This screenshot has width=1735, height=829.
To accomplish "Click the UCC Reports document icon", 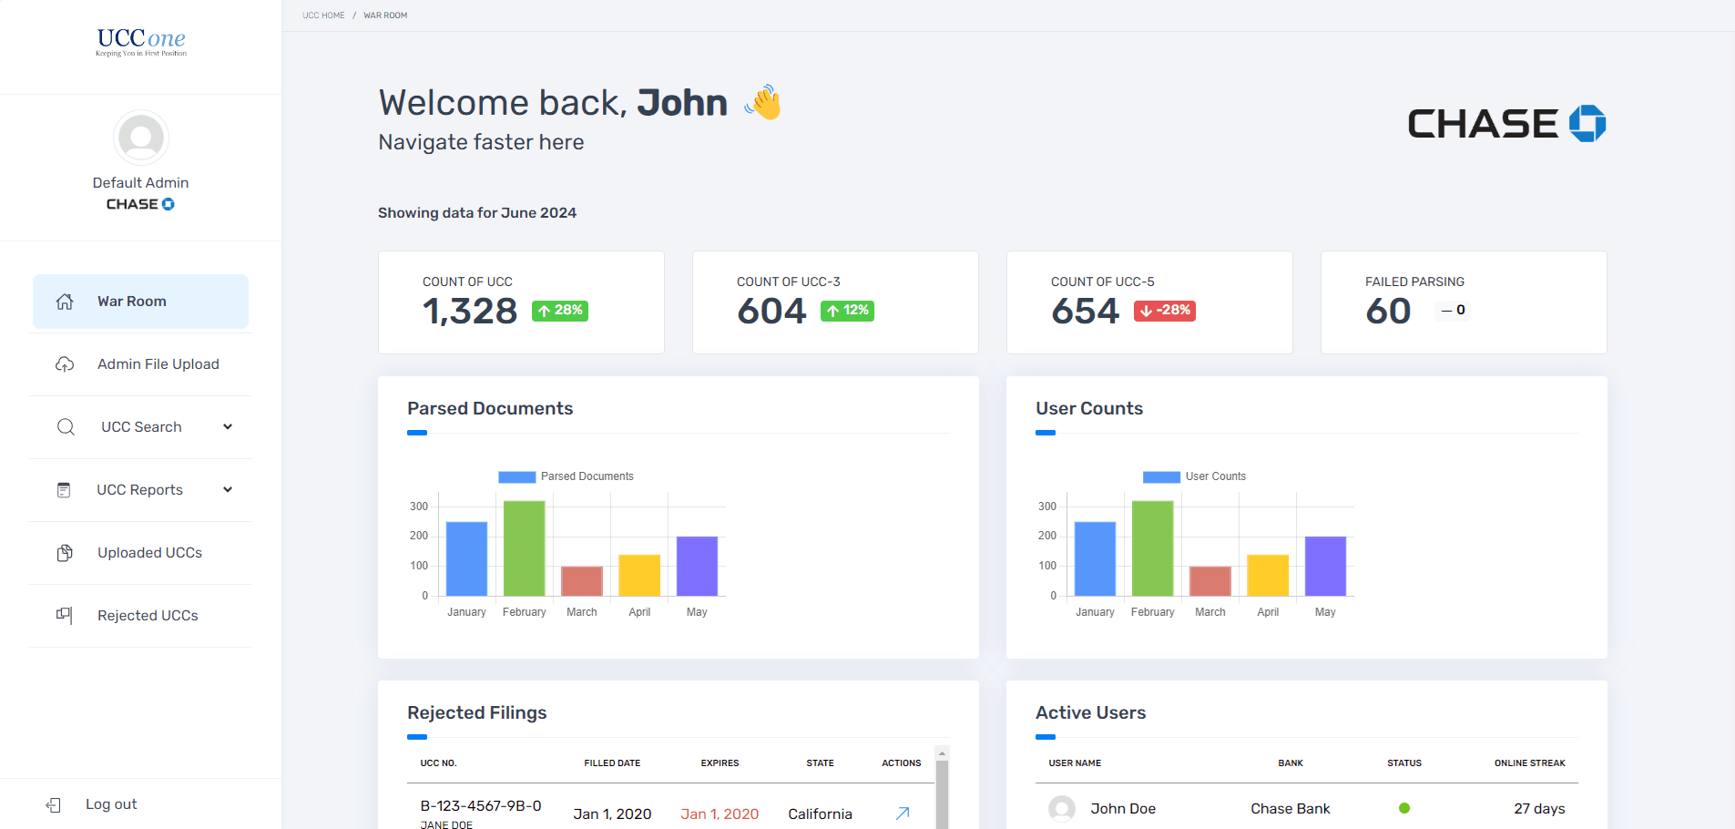I will pos(64,490).
